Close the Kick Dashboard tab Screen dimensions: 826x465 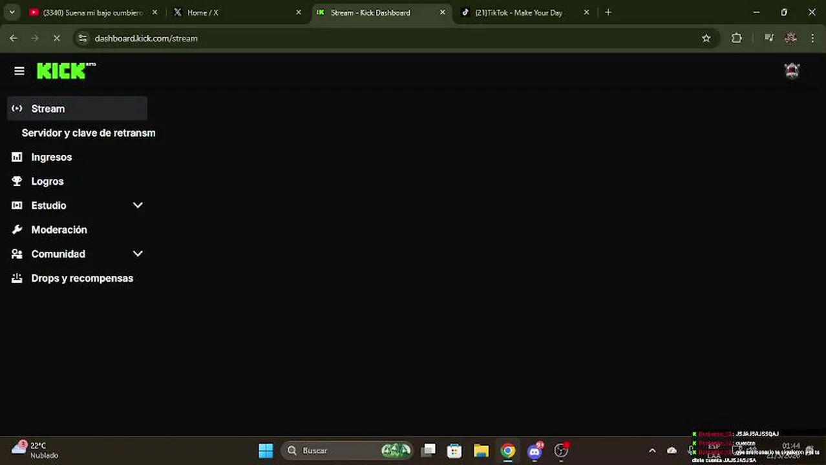tap(443, 12)
